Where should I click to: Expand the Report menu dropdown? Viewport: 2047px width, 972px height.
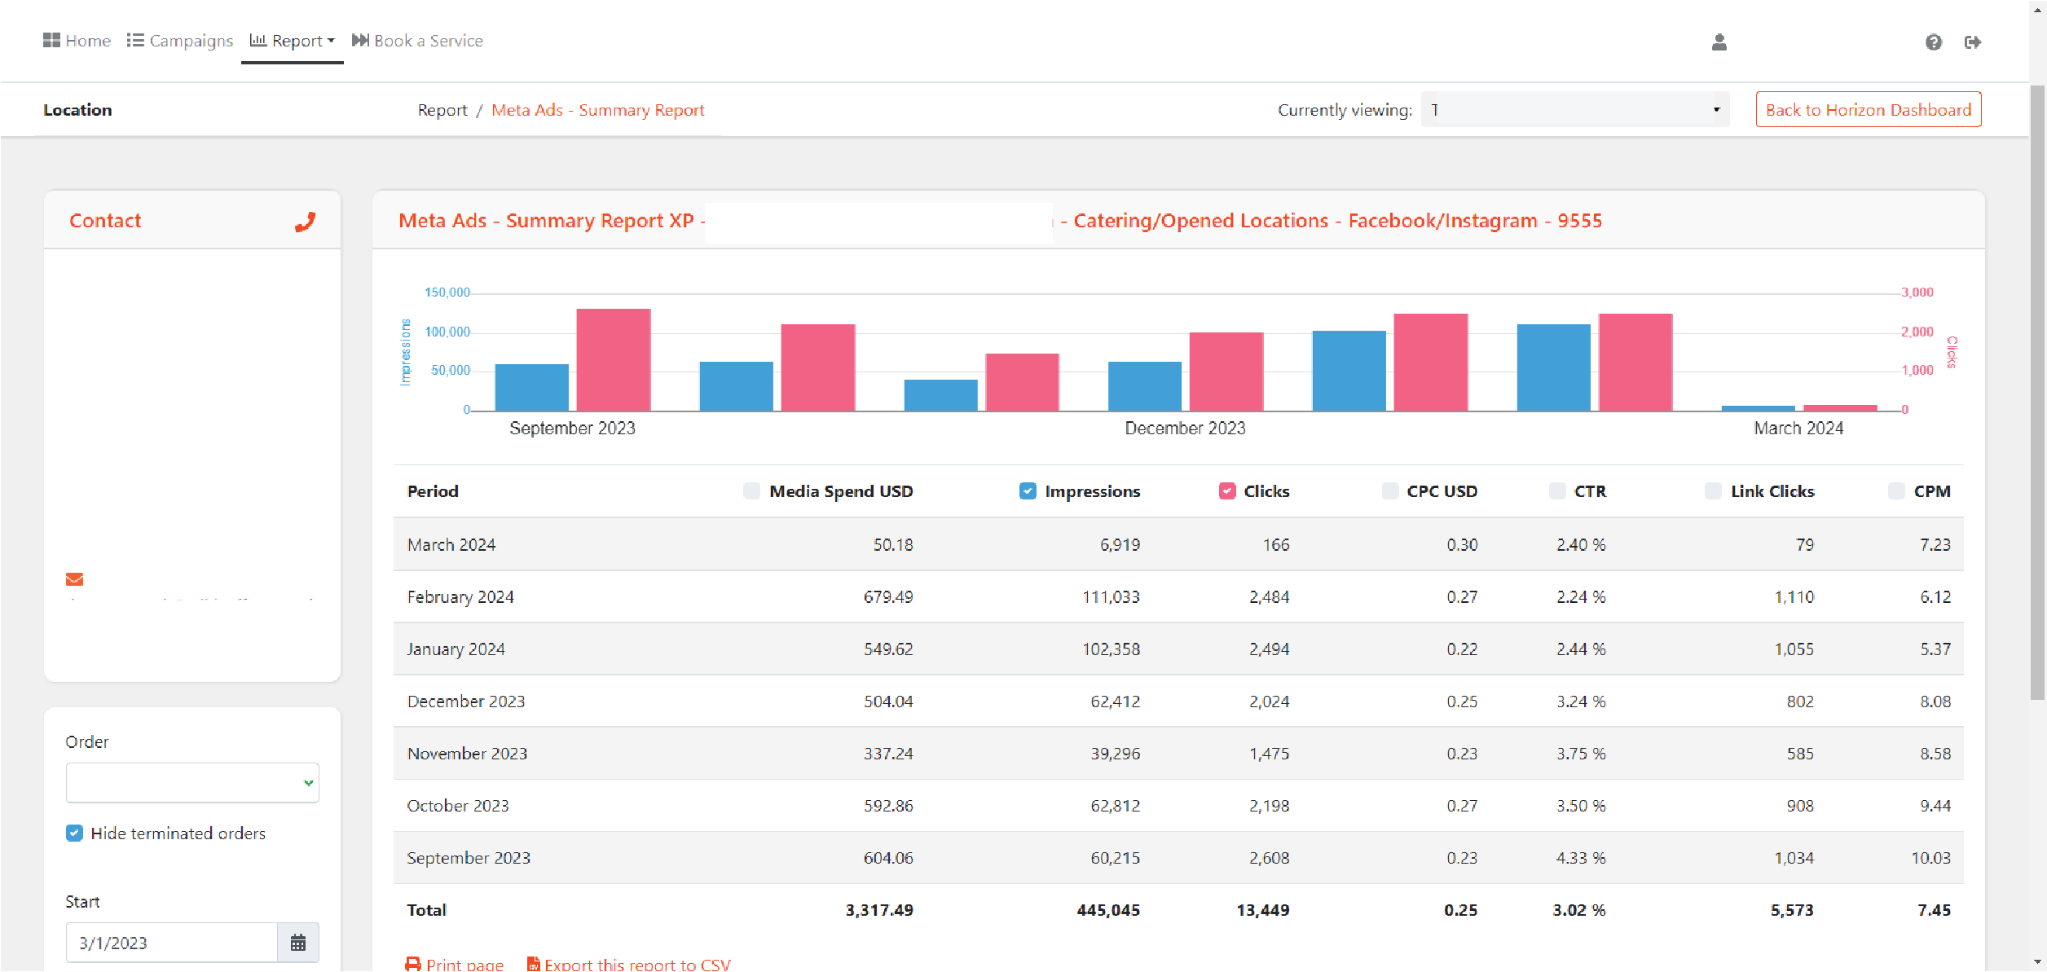[x=293, y=41]
